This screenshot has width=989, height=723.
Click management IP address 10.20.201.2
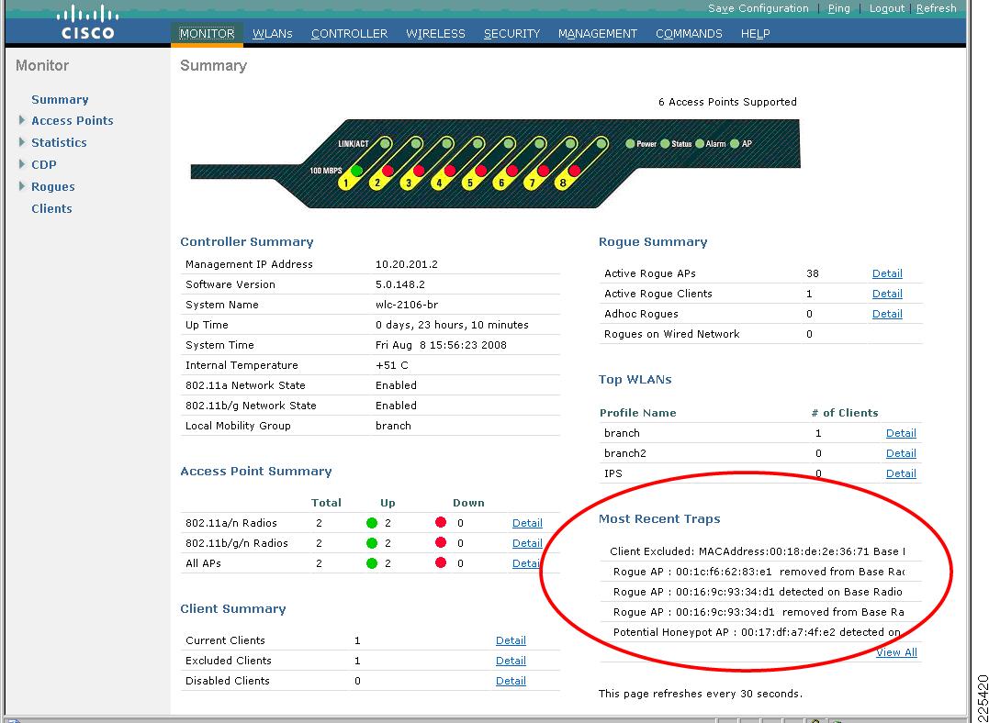click(x=407, y=264)
